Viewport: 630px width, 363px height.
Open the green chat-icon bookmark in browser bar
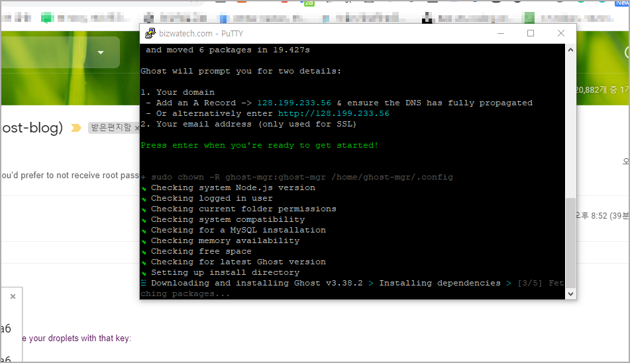pos(48,18)
